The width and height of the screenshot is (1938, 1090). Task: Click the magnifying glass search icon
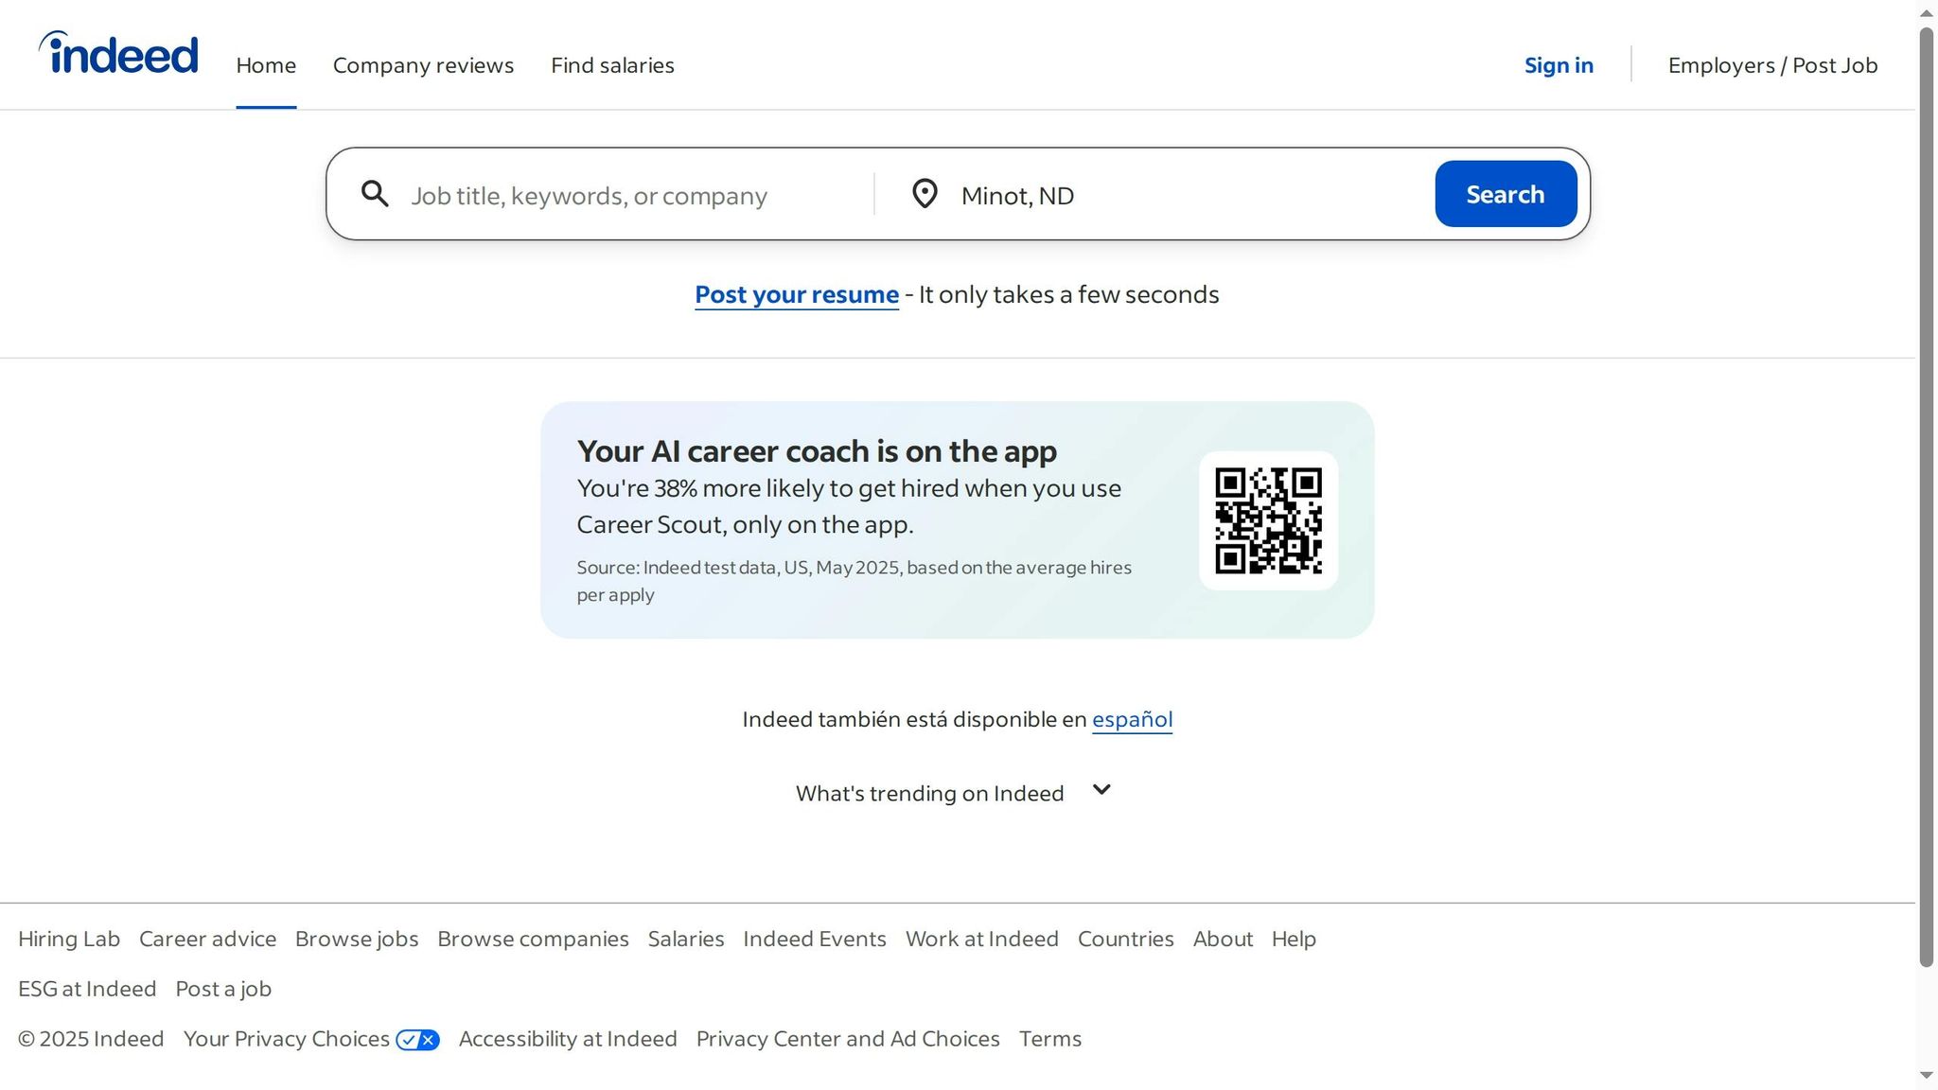pyautogui.click(x=375, y=194)
